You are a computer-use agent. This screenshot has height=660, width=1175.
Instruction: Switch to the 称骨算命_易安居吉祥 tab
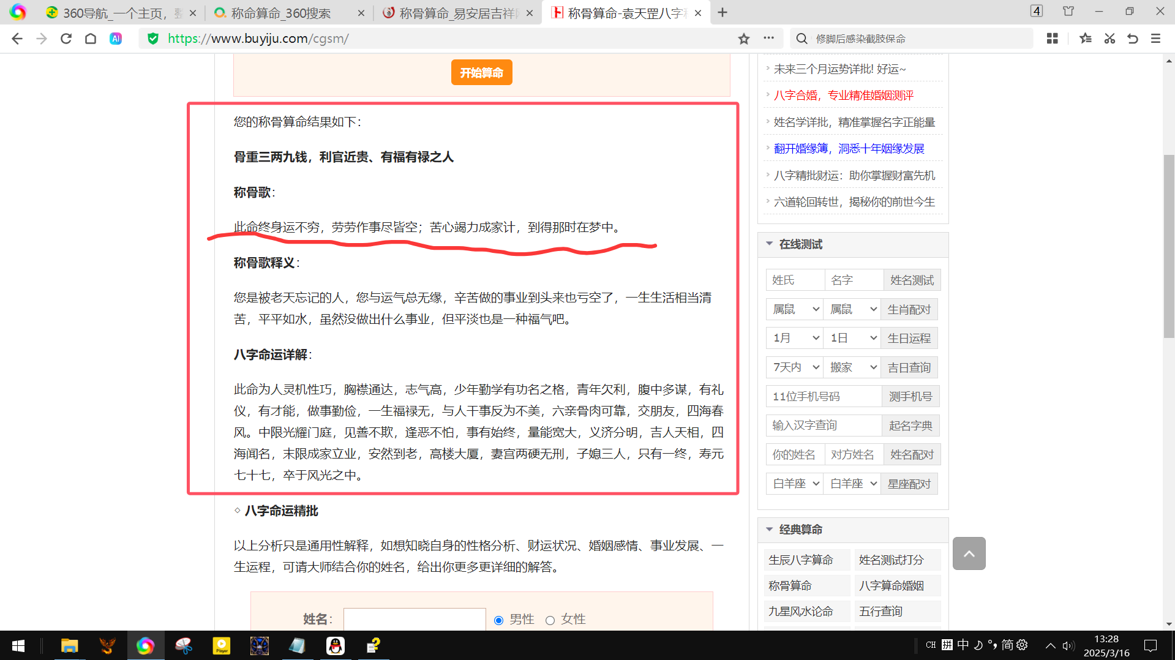[457, 13]
